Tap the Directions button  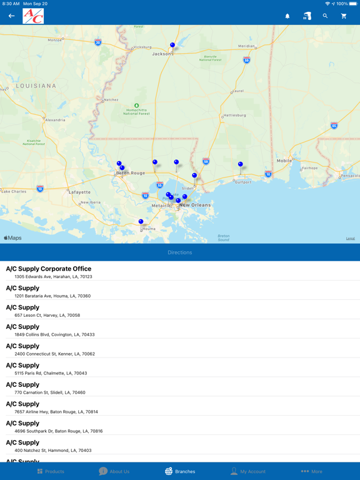pyautogui.click(x=180, y=252)
